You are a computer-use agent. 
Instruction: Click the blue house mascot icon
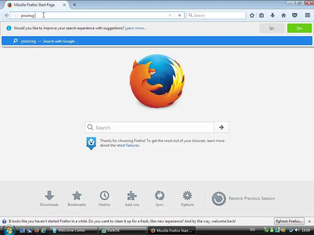click(91, 143)
